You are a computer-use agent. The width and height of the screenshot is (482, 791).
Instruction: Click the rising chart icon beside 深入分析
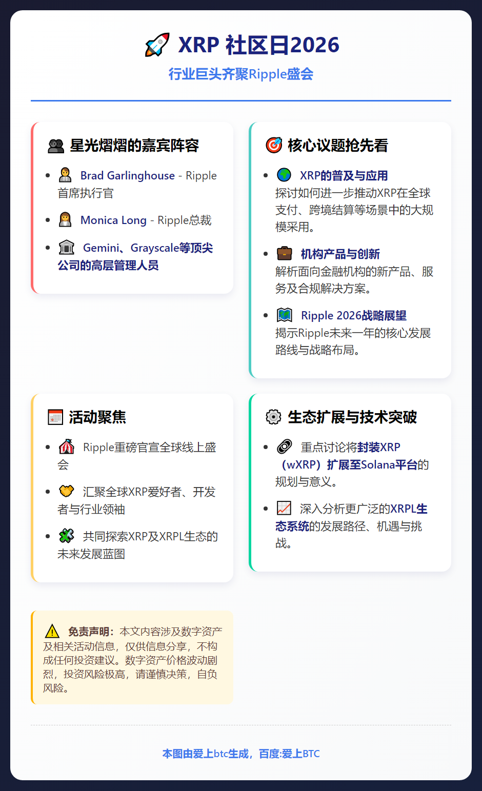284,508
